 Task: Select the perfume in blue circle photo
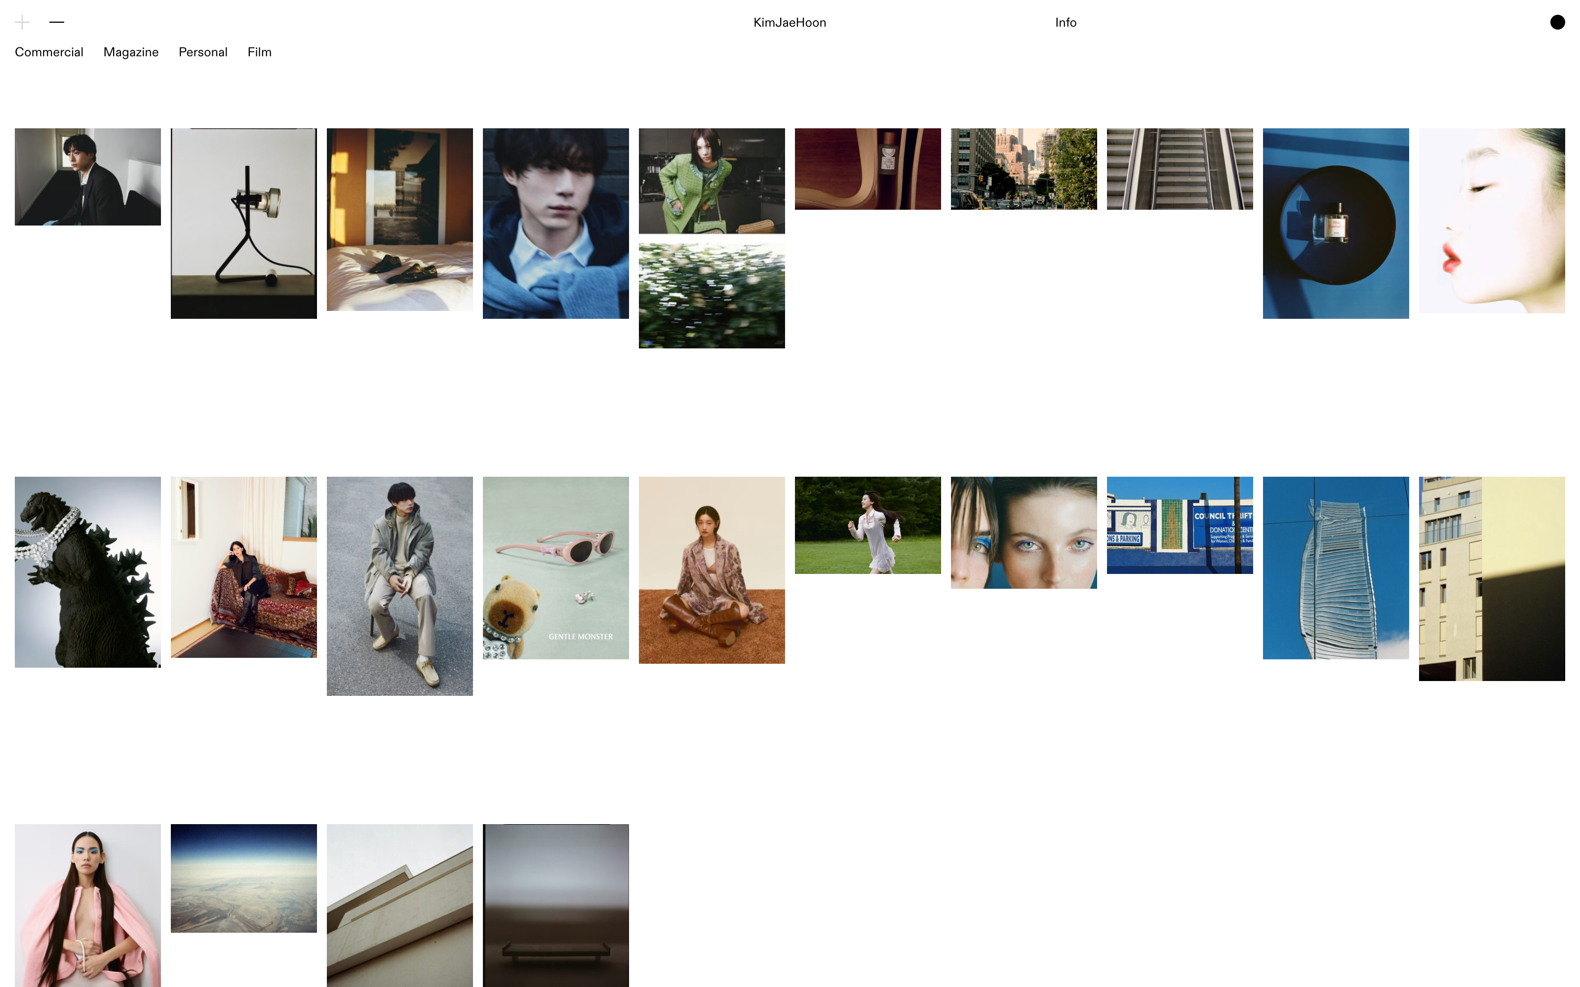click(x=1335, y=223)
